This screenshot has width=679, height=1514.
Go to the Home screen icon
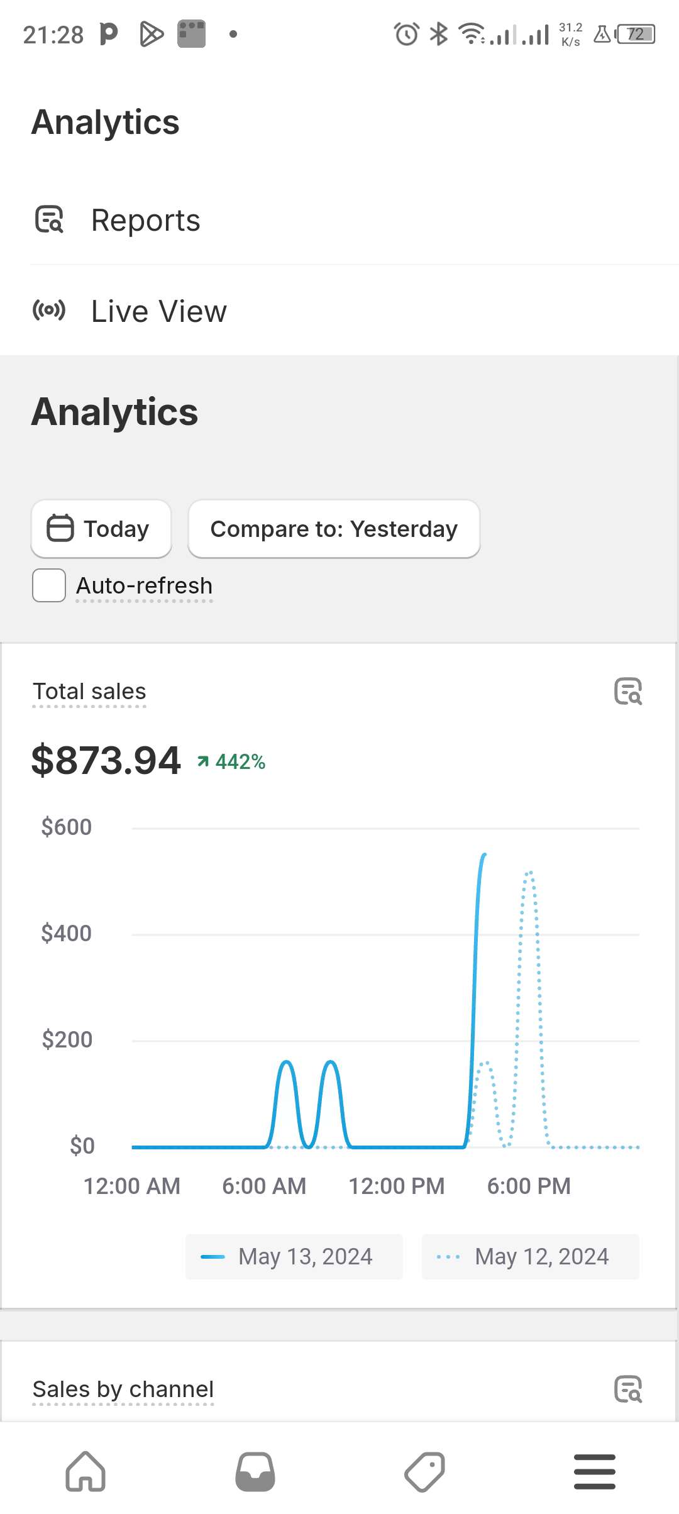click(85, 1471)
